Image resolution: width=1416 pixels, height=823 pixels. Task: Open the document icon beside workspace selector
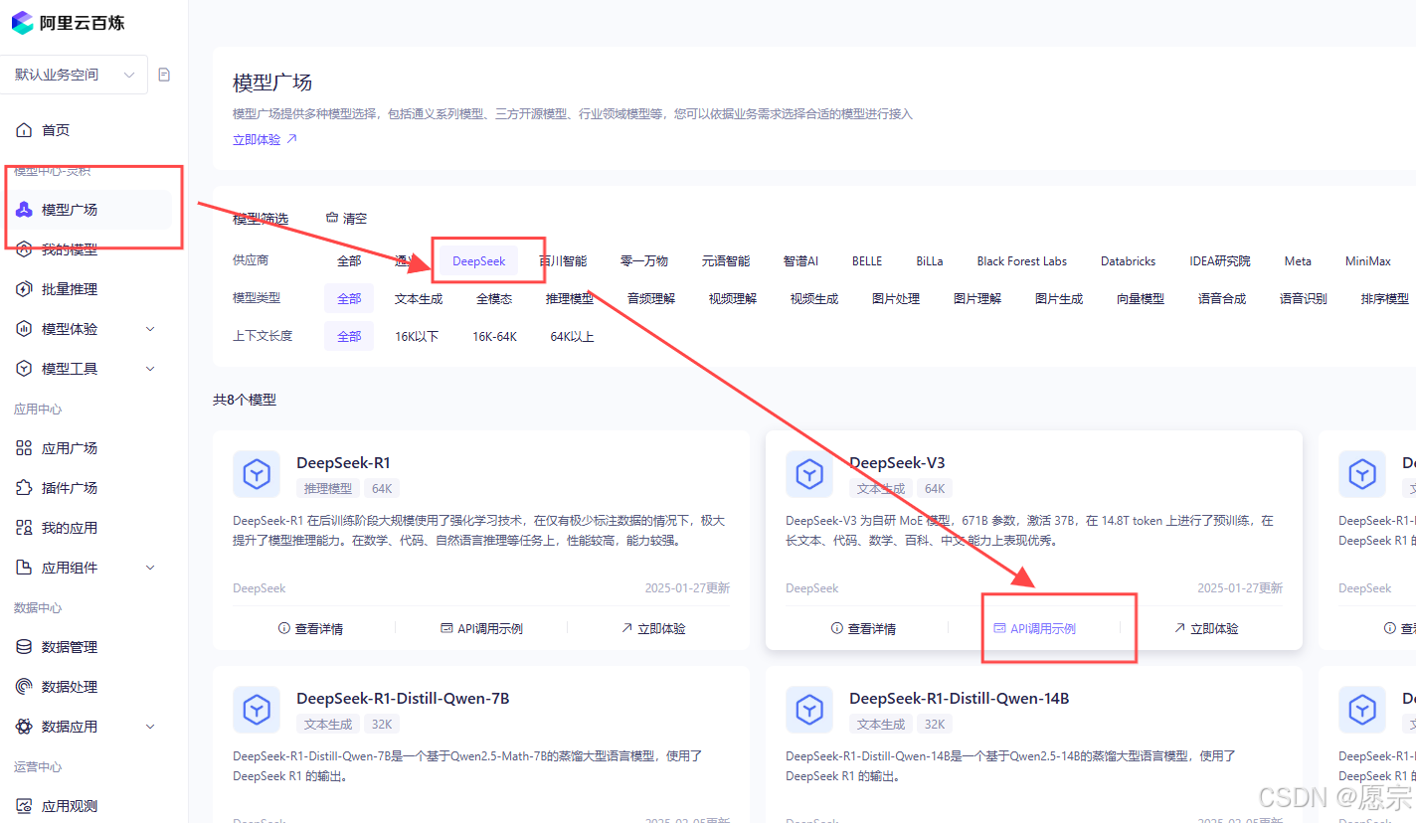point(165,75)
